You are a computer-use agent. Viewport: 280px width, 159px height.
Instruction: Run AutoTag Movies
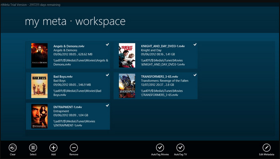(x=160, y=147)
